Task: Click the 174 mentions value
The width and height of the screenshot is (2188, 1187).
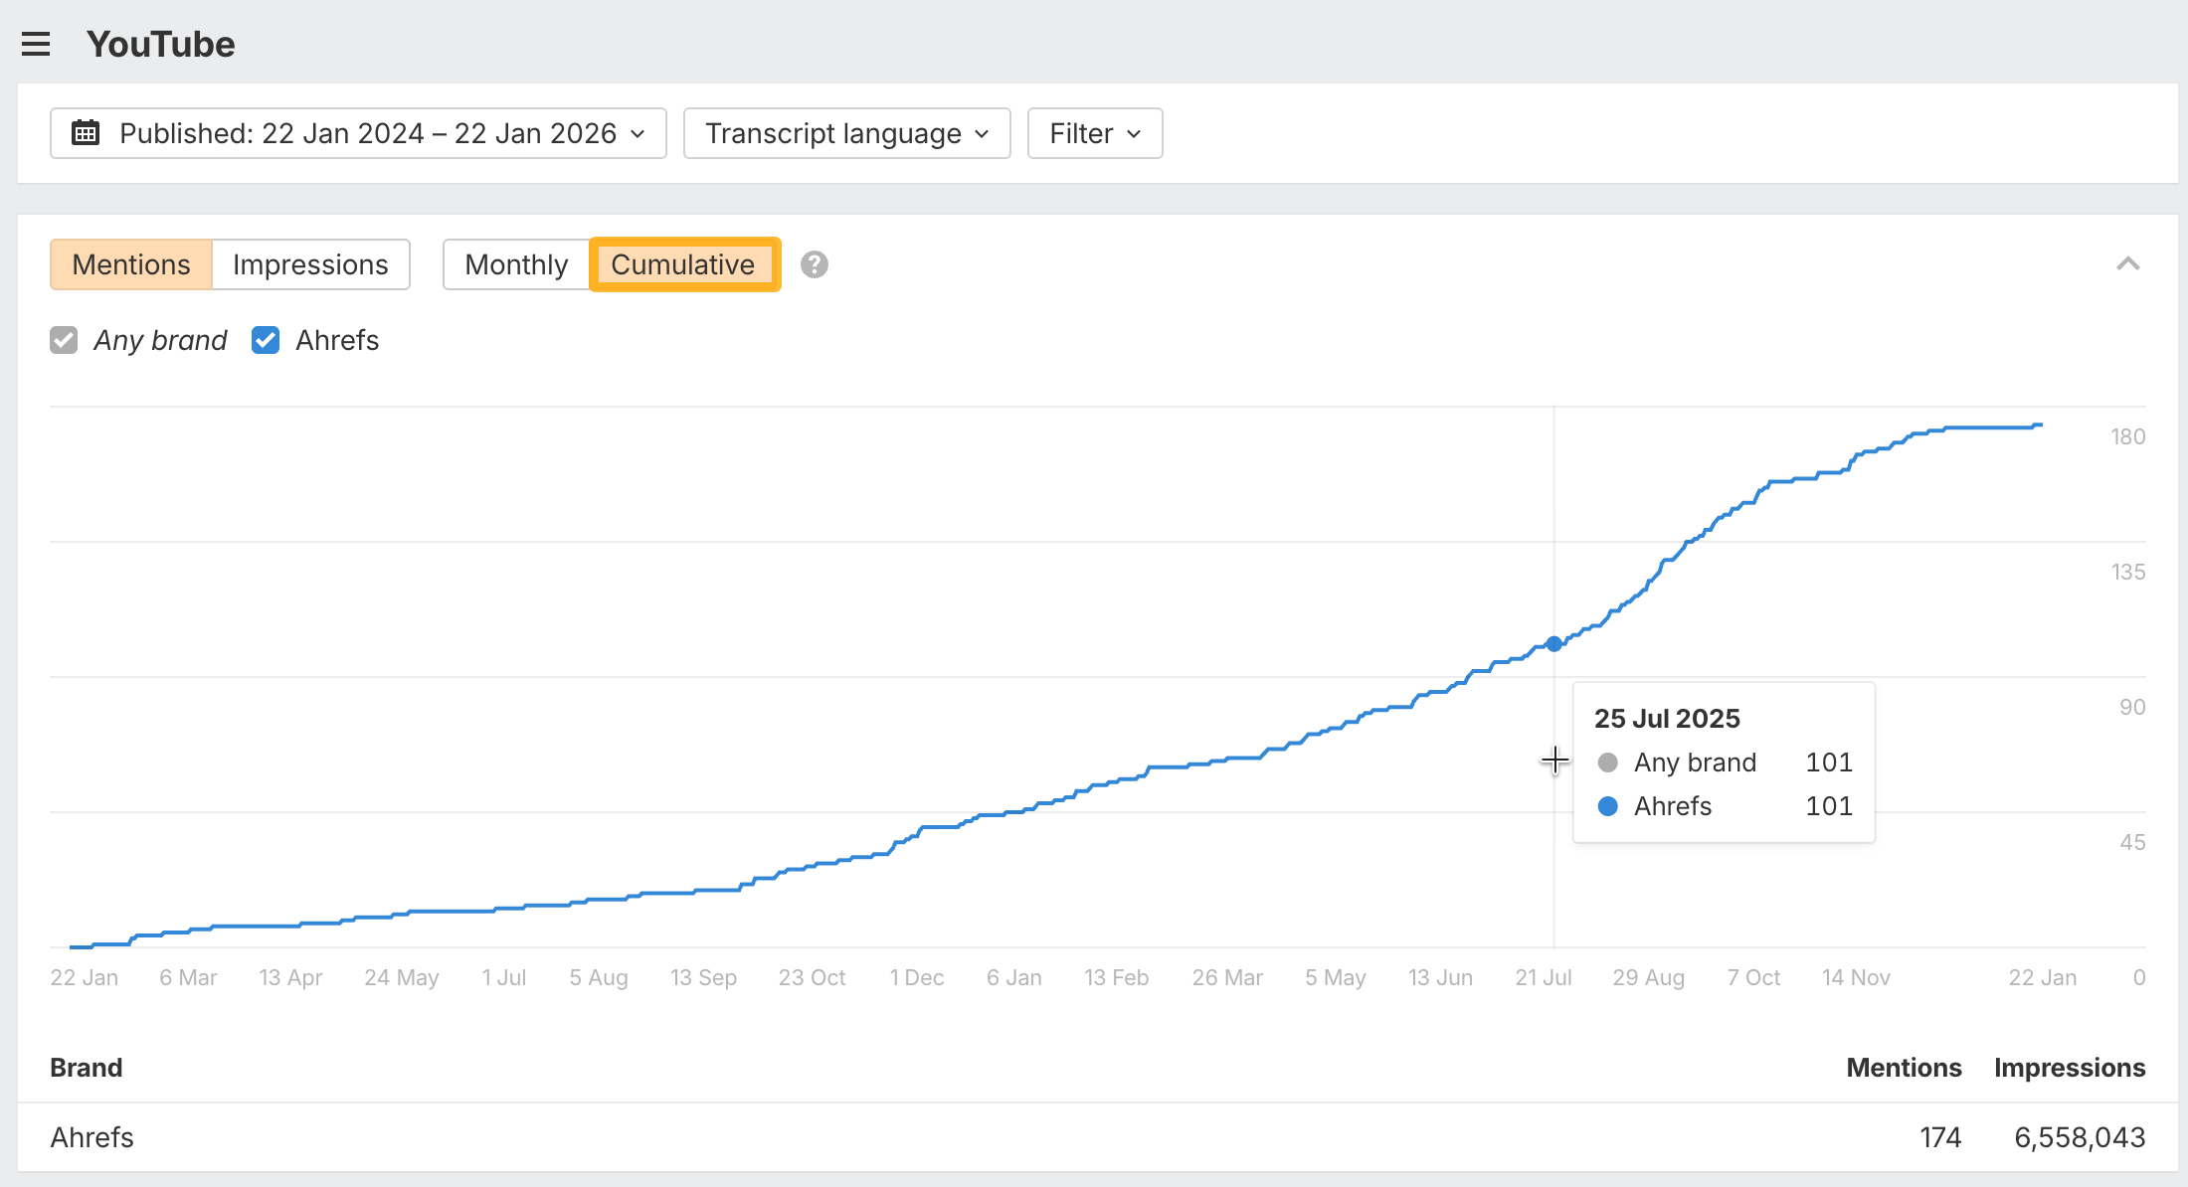Action: tap(1940, 1137)
